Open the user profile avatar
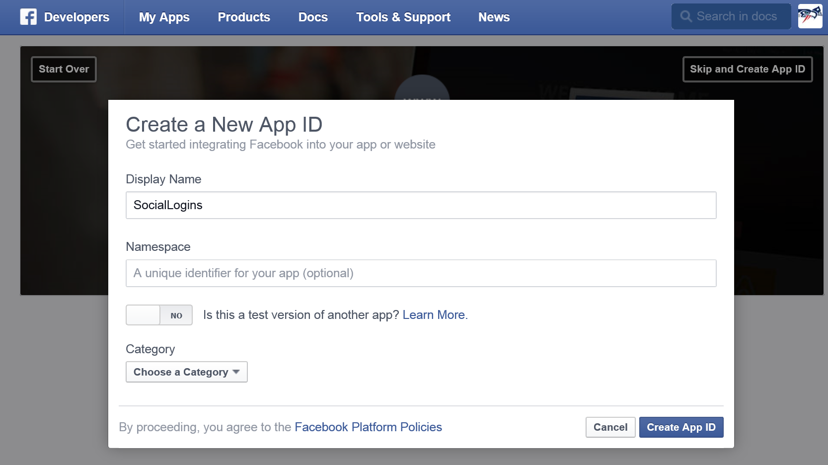Screen dimensions: 828x465 [810, 16]
